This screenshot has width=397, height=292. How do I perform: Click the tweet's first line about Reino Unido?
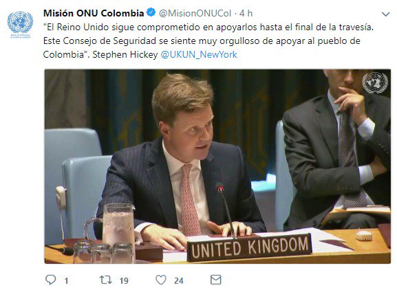click(208, 27)
